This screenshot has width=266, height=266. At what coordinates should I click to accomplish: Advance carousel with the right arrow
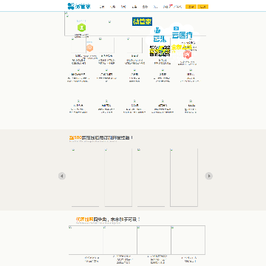209,176
